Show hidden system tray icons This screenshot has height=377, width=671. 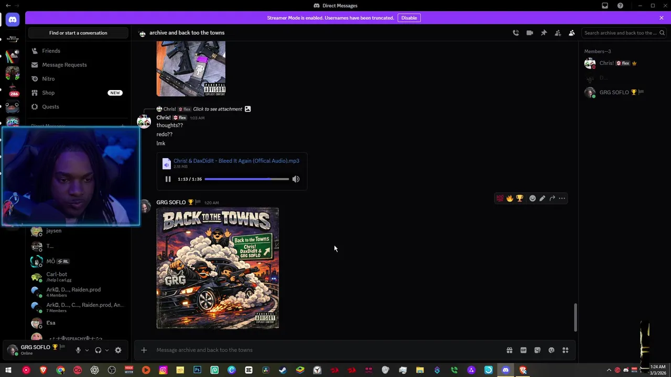click(609, 370)
